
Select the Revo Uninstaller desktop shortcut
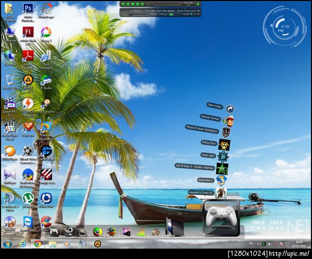pos(46,59)
